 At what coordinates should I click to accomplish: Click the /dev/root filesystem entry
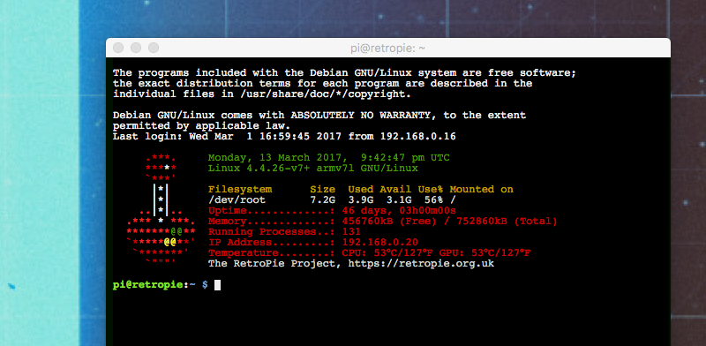click(237, 200)
